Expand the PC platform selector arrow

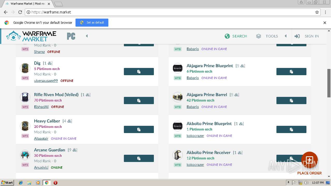click(87, 36)
